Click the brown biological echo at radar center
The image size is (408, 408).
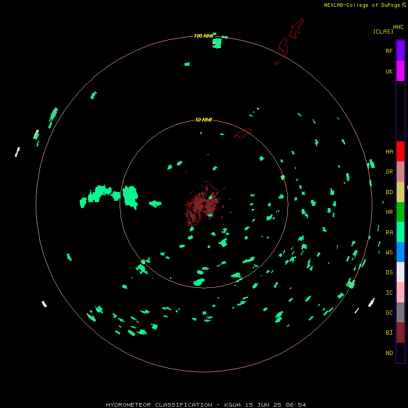[204, 204]
